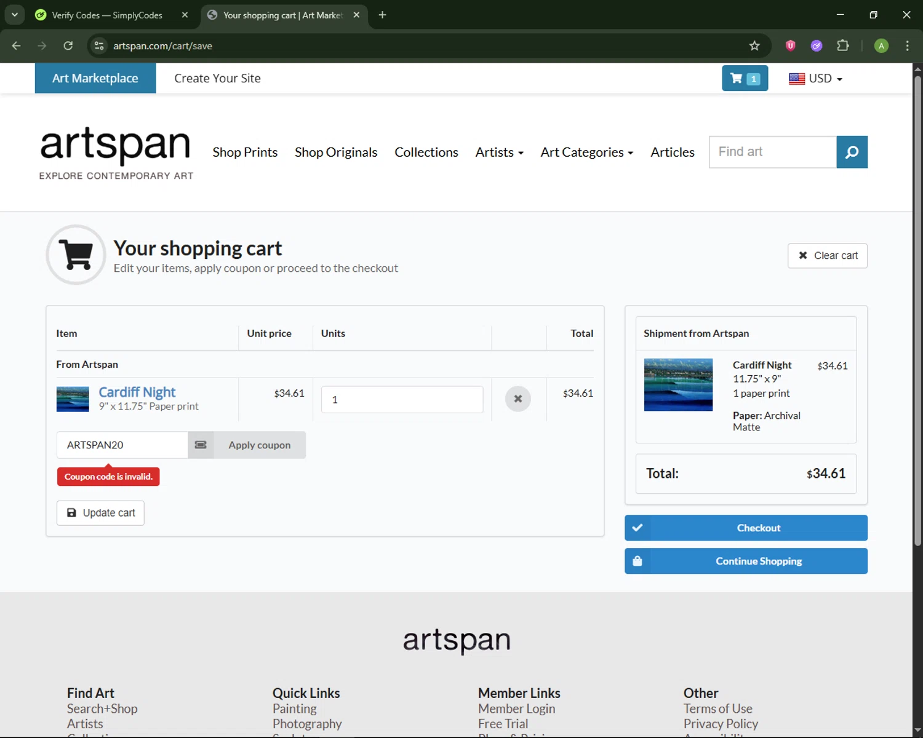View site information icon in address bar

99,46
